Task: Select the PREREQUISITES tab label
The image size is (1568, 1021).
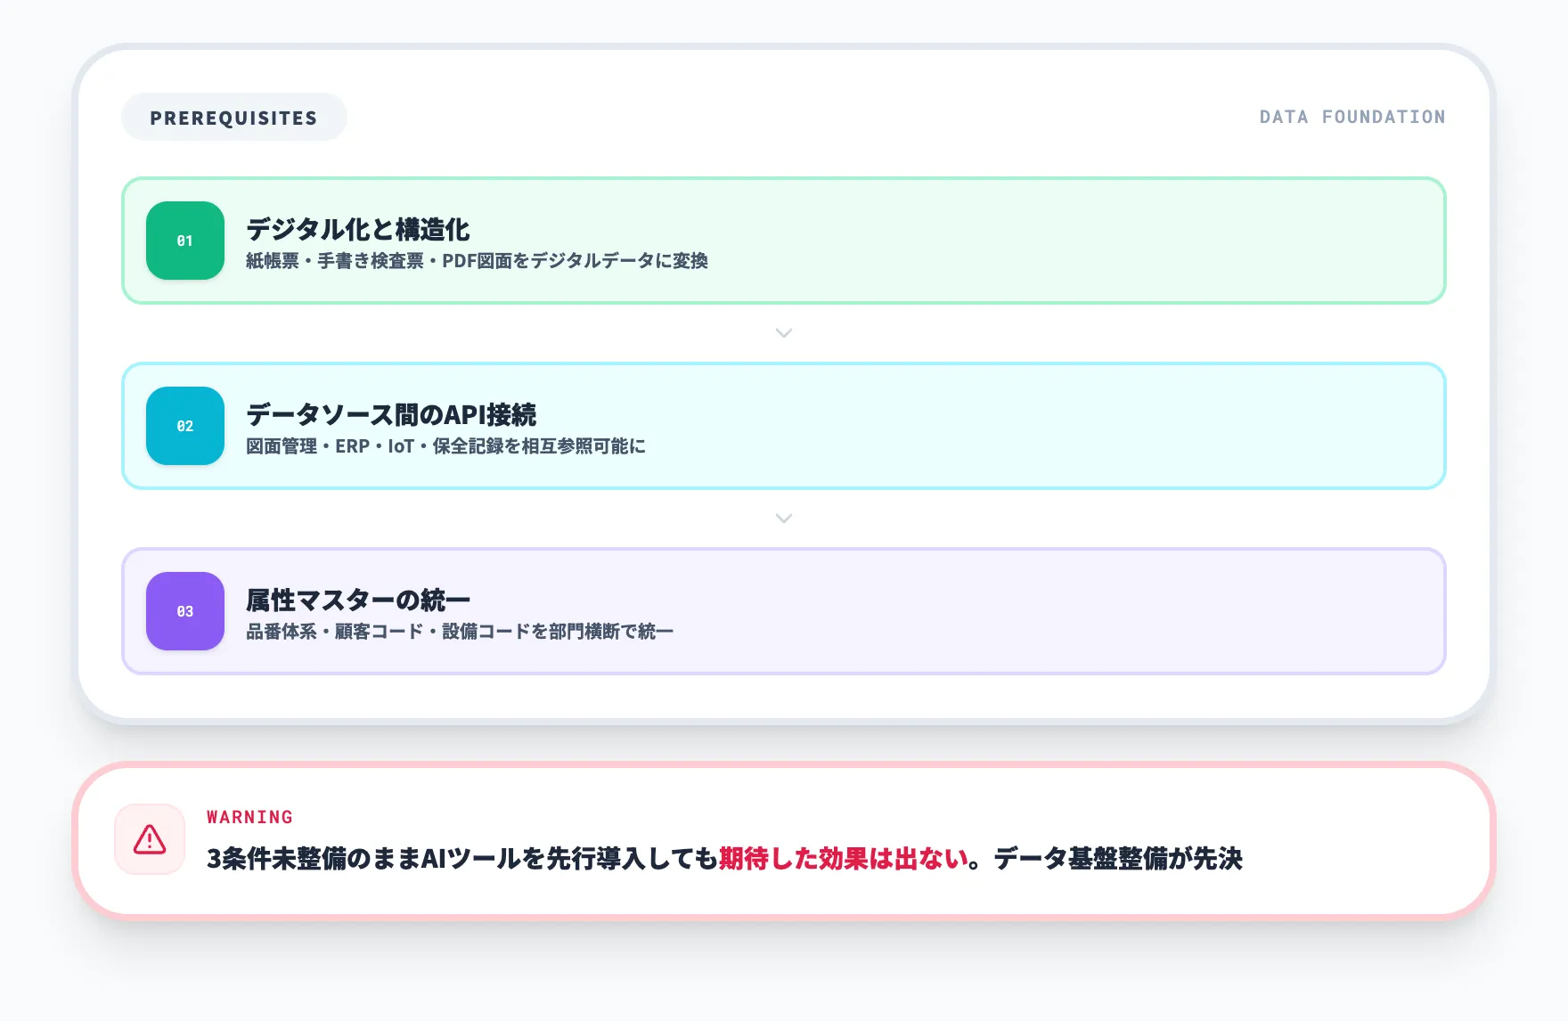Action: click(233, 116)
